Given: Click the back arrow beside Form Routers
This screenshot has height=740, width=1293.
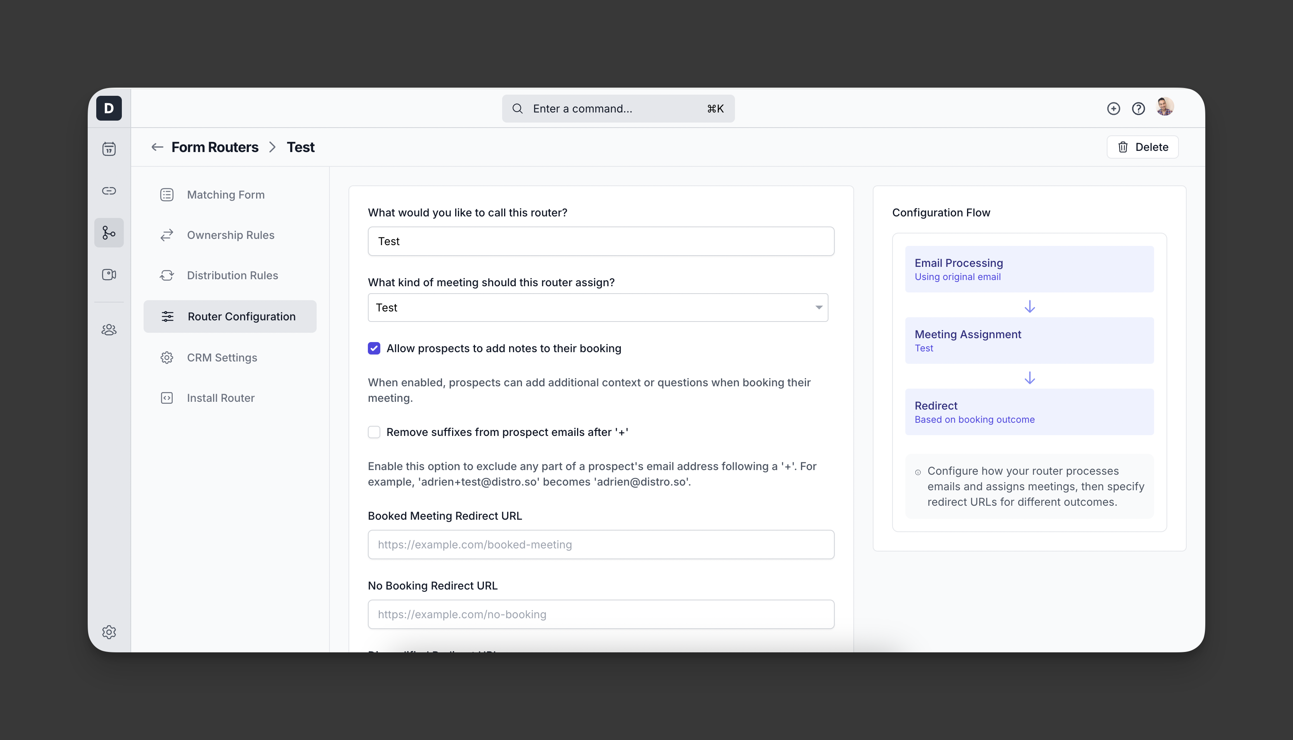Looking at the screenshot, I should click(157, 147).
